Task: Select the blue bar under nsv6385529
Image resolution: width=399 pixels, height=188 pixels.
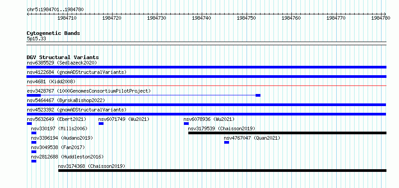Action: (206, 67)
